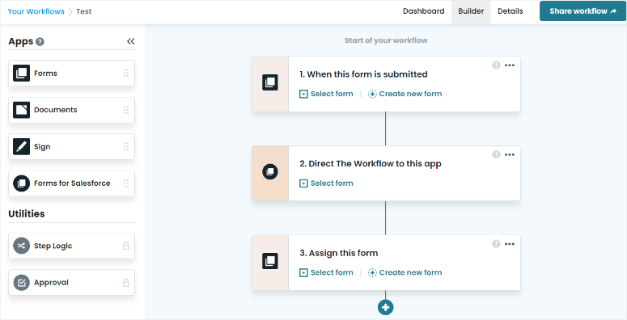Click the Approval checkmark icon

point(21,283)
